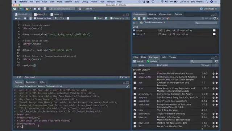Screen dimensions: 232x131
Task: Click the Run button
Action: point(98,19)
